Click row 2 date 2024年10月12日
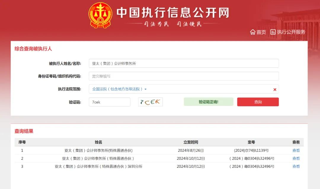 click(x=191, y=158)
